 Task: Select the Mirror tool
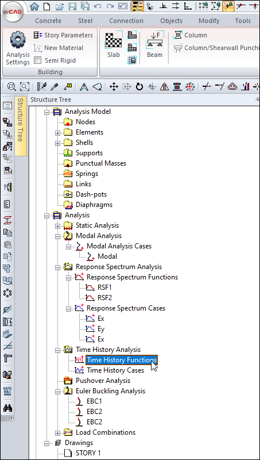[x=165, y=87]
